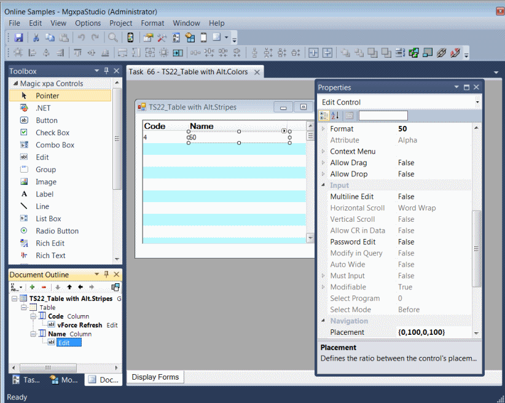Click the magnifier Find icon in toolbar

113,38
